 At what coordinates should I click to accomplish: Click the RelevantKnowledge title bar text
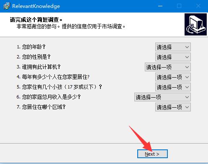(36, 6)
